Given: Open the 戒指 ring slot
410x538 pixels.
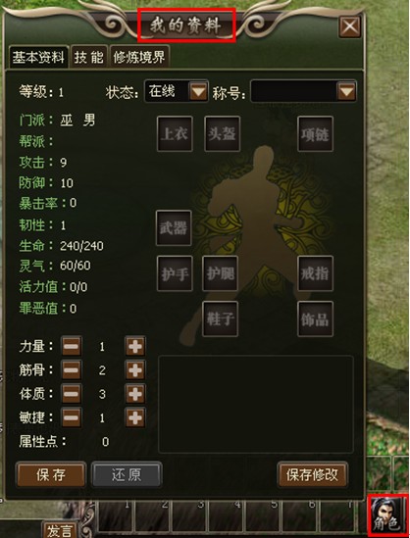Looking at the screenshot, I should click(x=315, y=273).
